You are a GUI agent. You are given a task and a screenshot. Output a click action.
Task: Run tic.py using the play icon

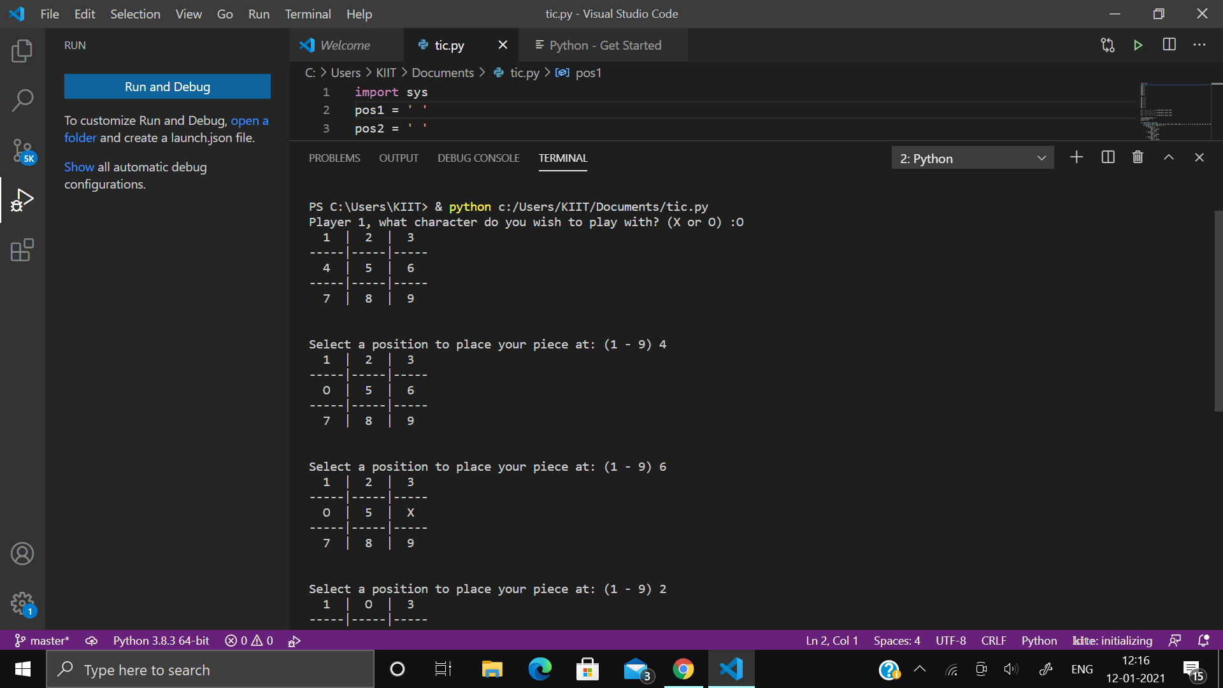coord(1138,45)
